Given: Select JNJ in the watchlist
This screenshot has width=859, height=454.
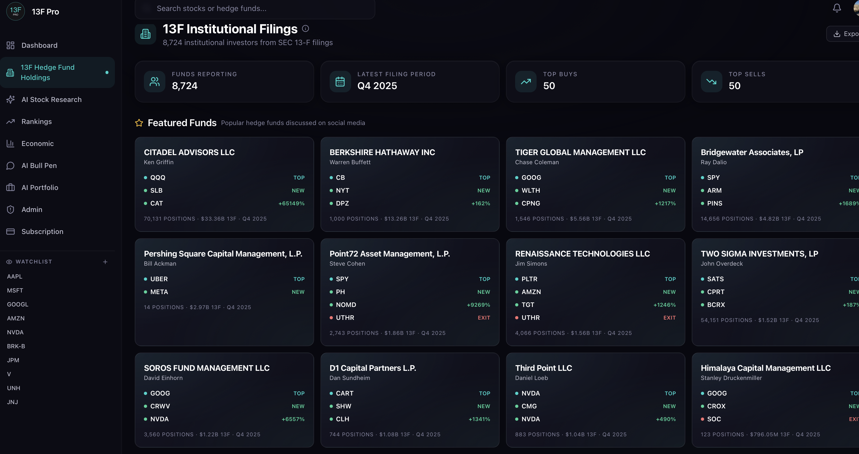Looking at the screenshot, I should point(12,402).
